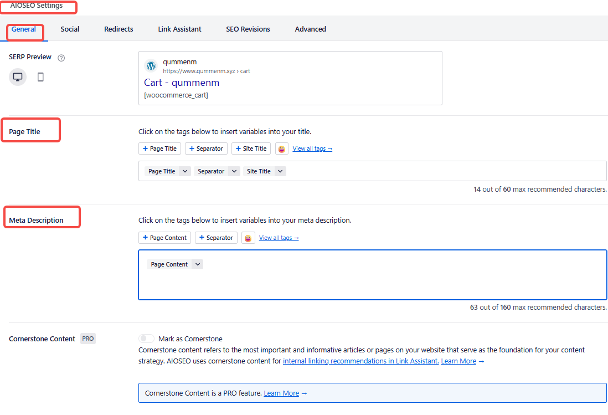Click the PRO badge beside Cornerstone Content

87,339
